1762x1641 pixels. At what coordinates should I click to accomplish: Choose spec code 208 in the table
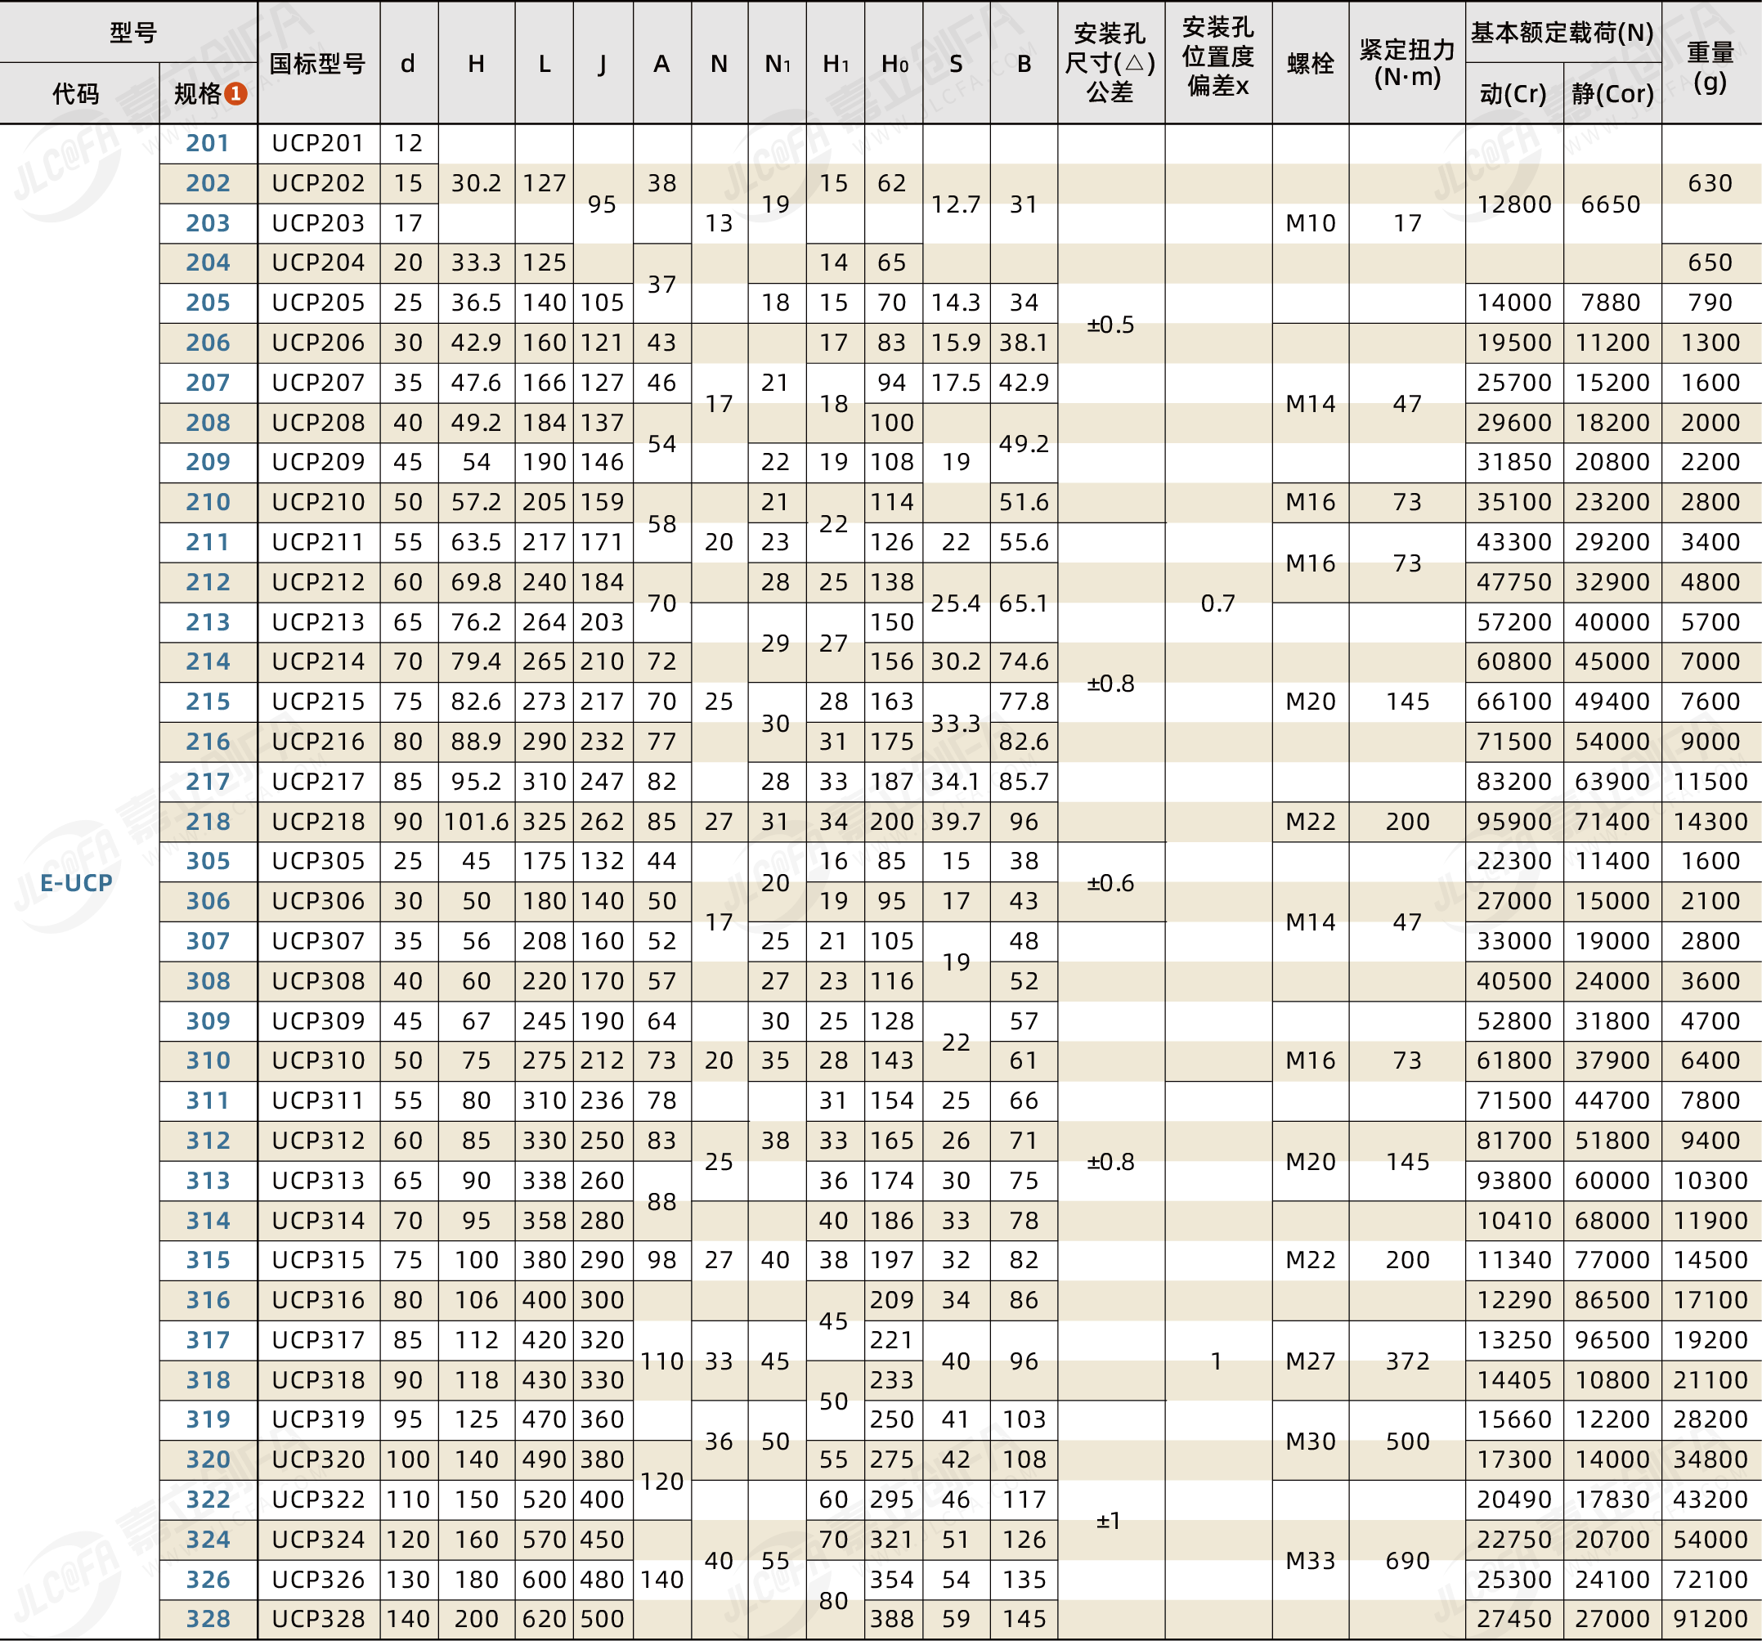click(x=208, y=422)
